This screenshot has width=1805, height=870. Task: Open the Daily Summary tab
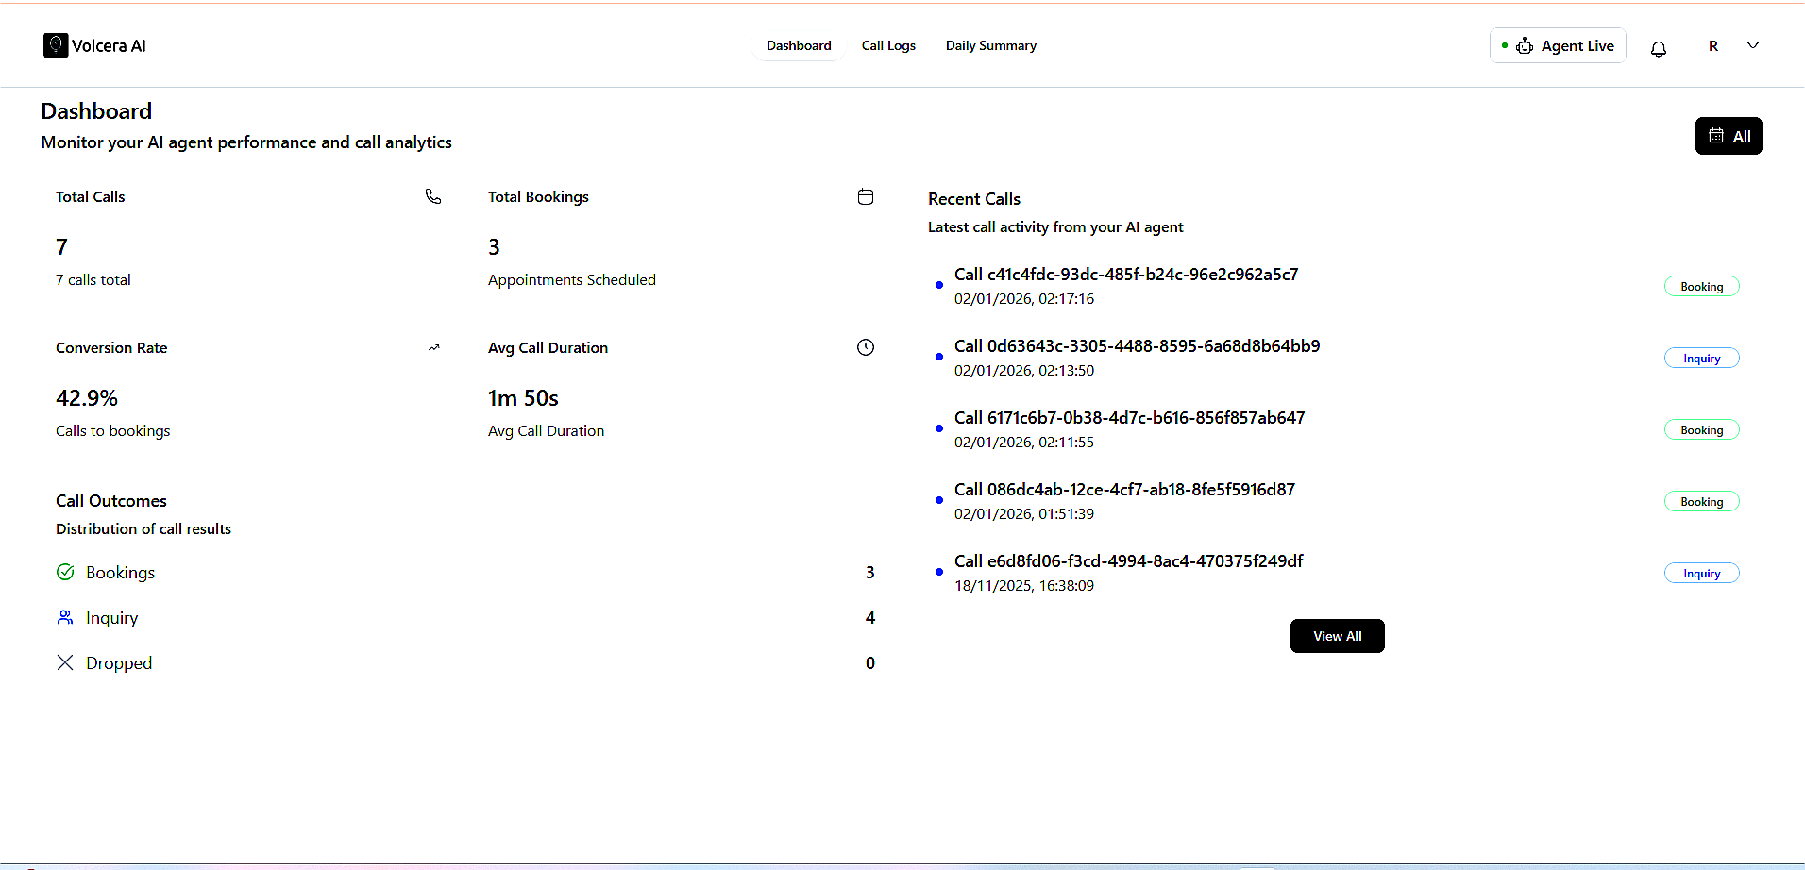990,45
